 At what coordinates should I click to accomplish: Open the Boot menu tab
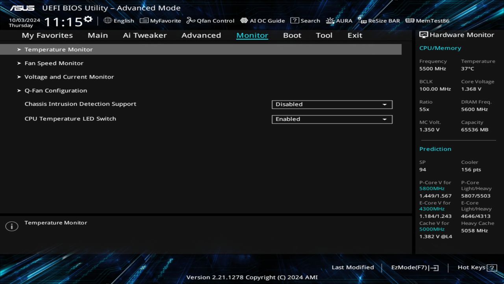[292, 35]
